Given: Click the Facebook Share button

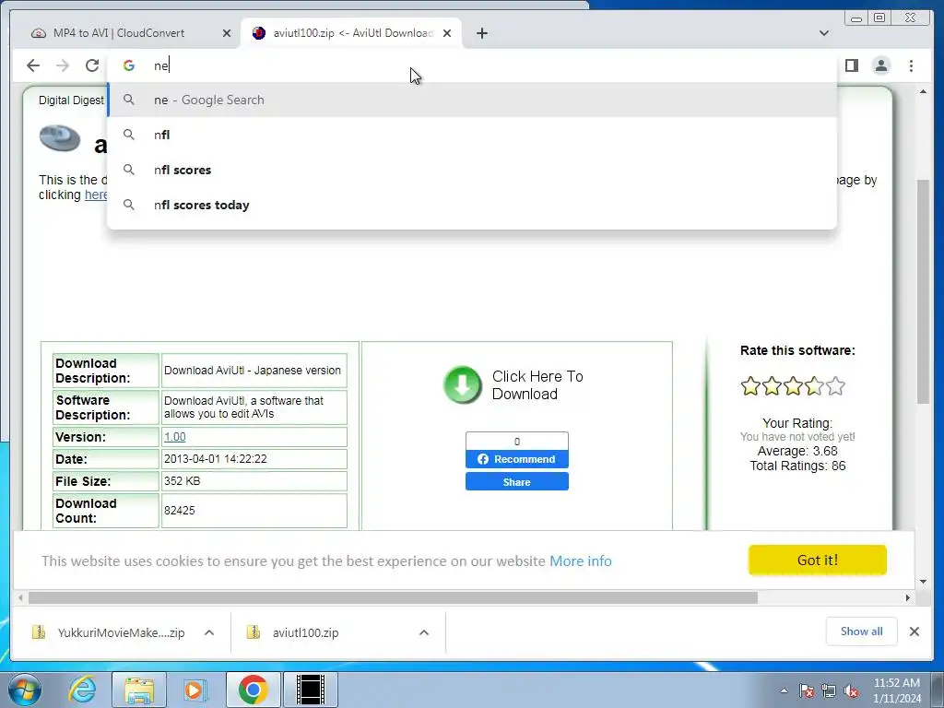Looking at the screenshot, I should click(x=516, y=481).
